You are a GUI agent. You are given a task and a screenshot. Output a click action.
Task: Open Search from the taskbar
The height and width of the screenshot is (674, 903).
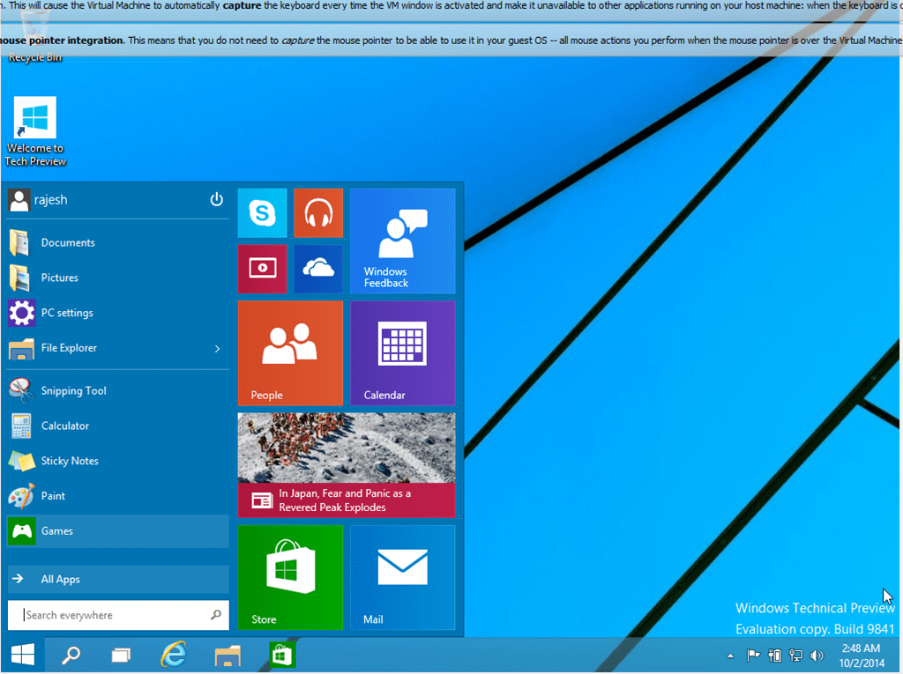coord(71,655)
